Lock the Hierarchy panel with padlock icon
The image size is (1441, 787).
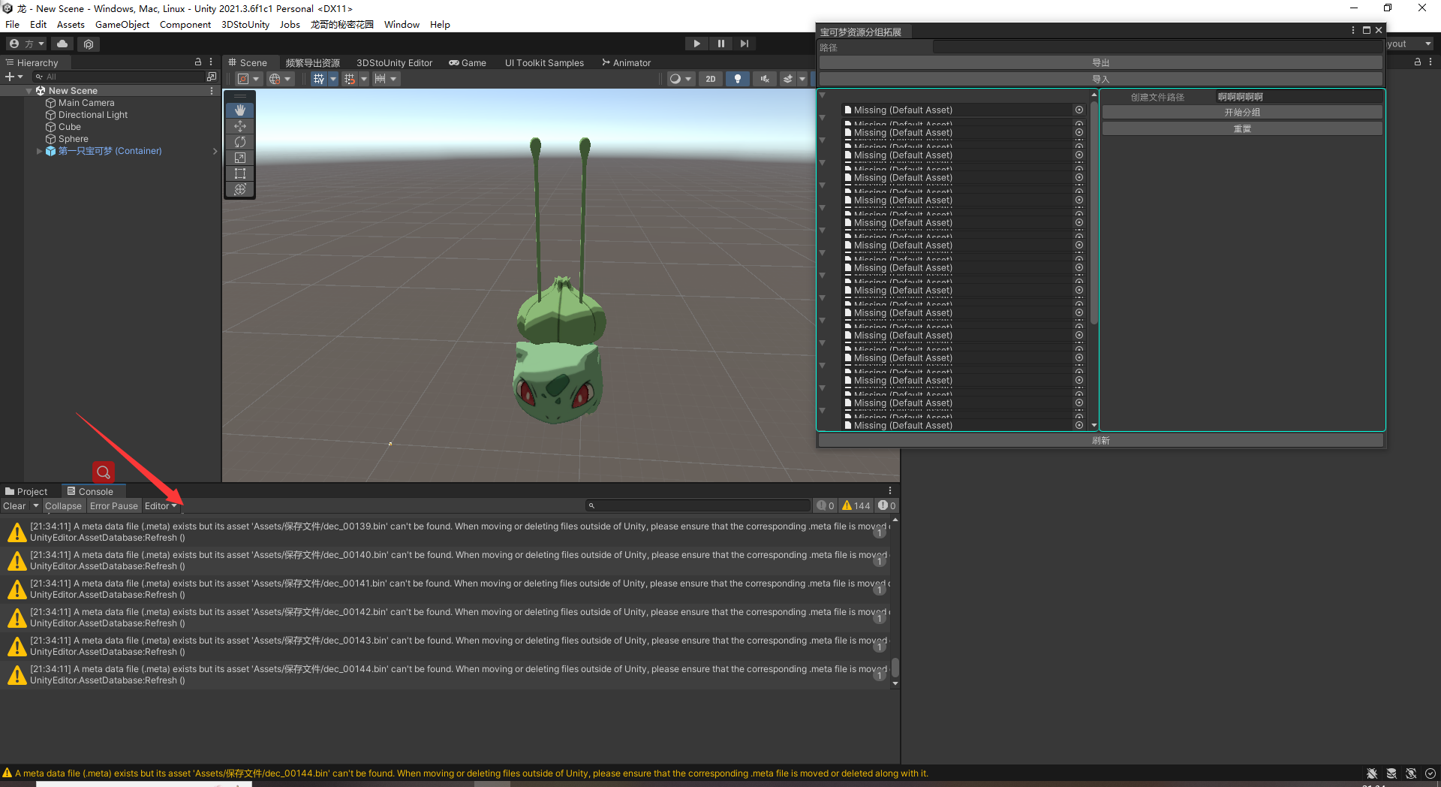(x=198, y=62)
